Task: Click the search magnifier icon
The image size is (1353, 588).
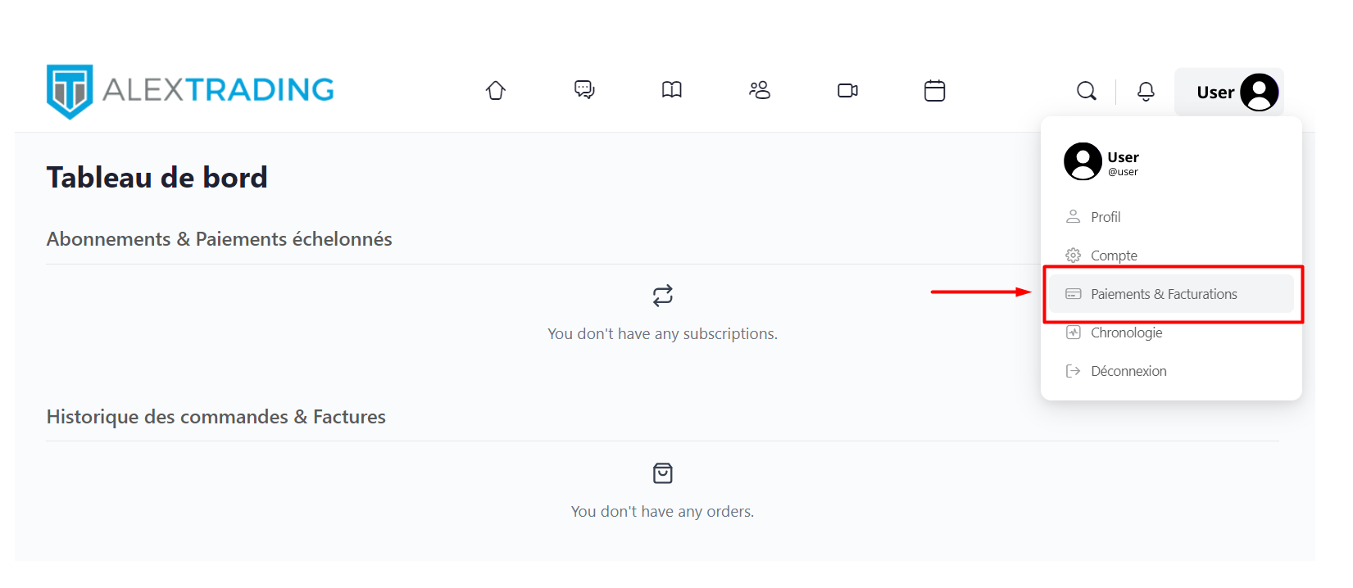Action: click(1087, 91)
